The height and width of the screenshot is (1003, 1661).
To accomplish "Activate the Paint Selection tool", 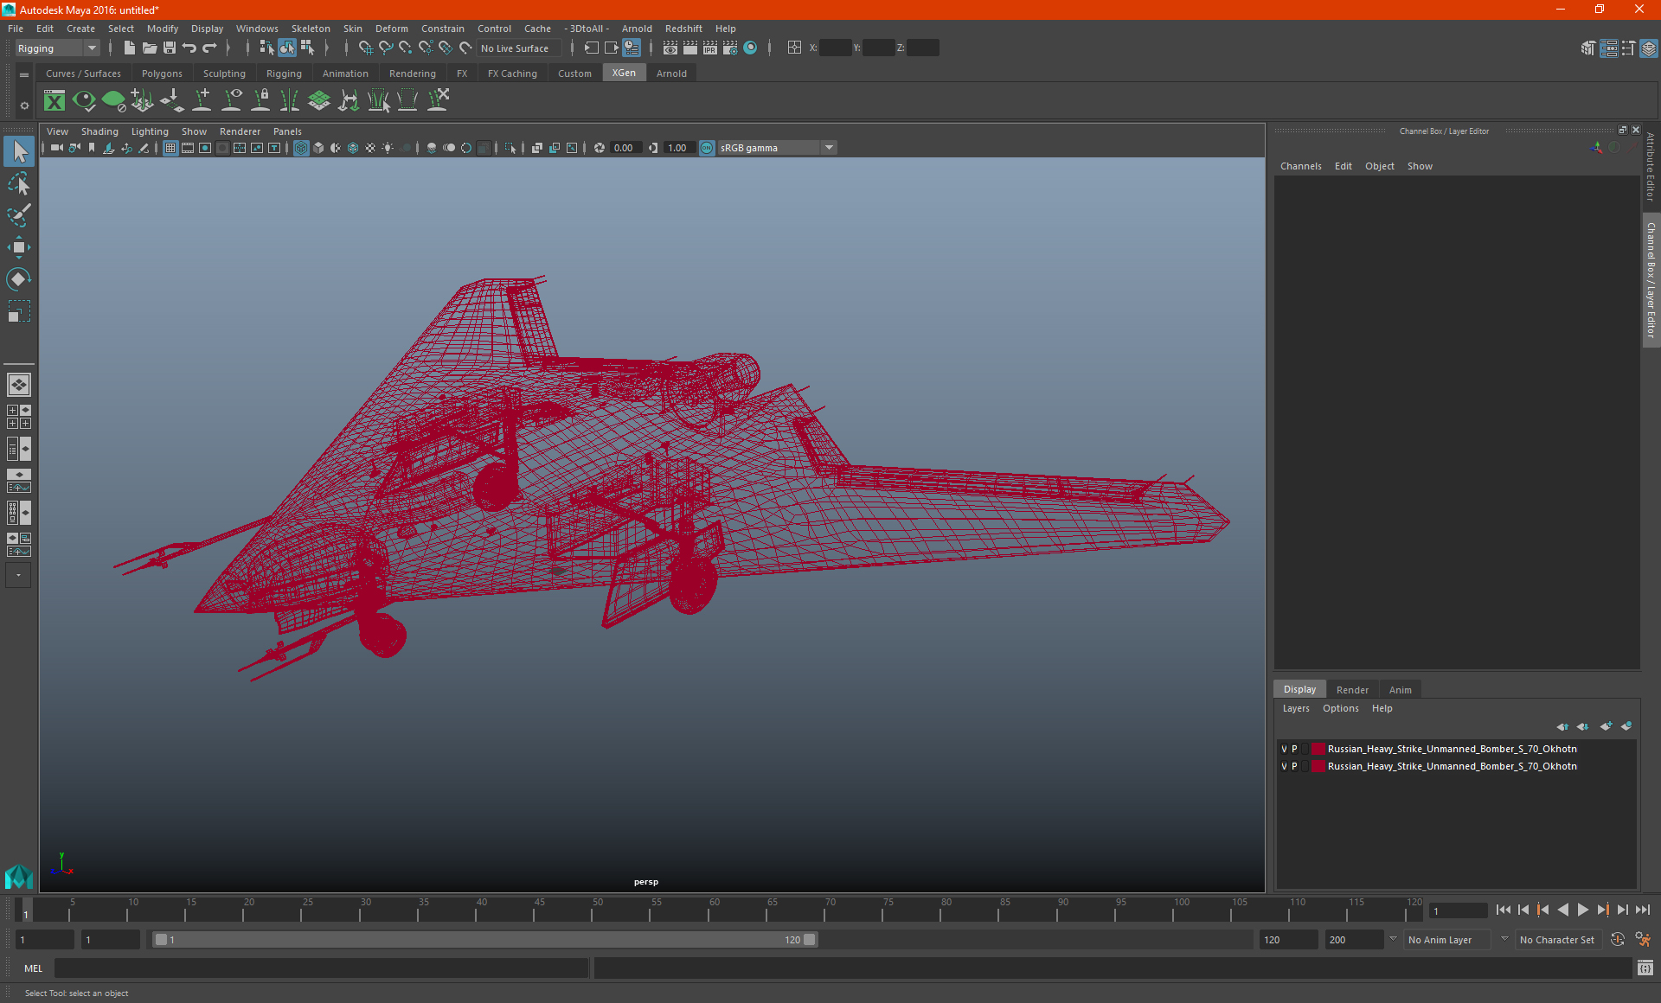I will [19, 215].
